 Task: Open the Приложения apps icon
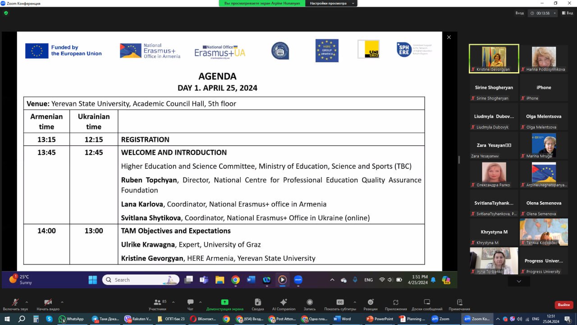[396, 302]
